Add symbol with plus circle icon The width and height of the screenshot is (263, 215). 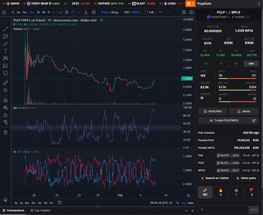(x=4, y=12)
